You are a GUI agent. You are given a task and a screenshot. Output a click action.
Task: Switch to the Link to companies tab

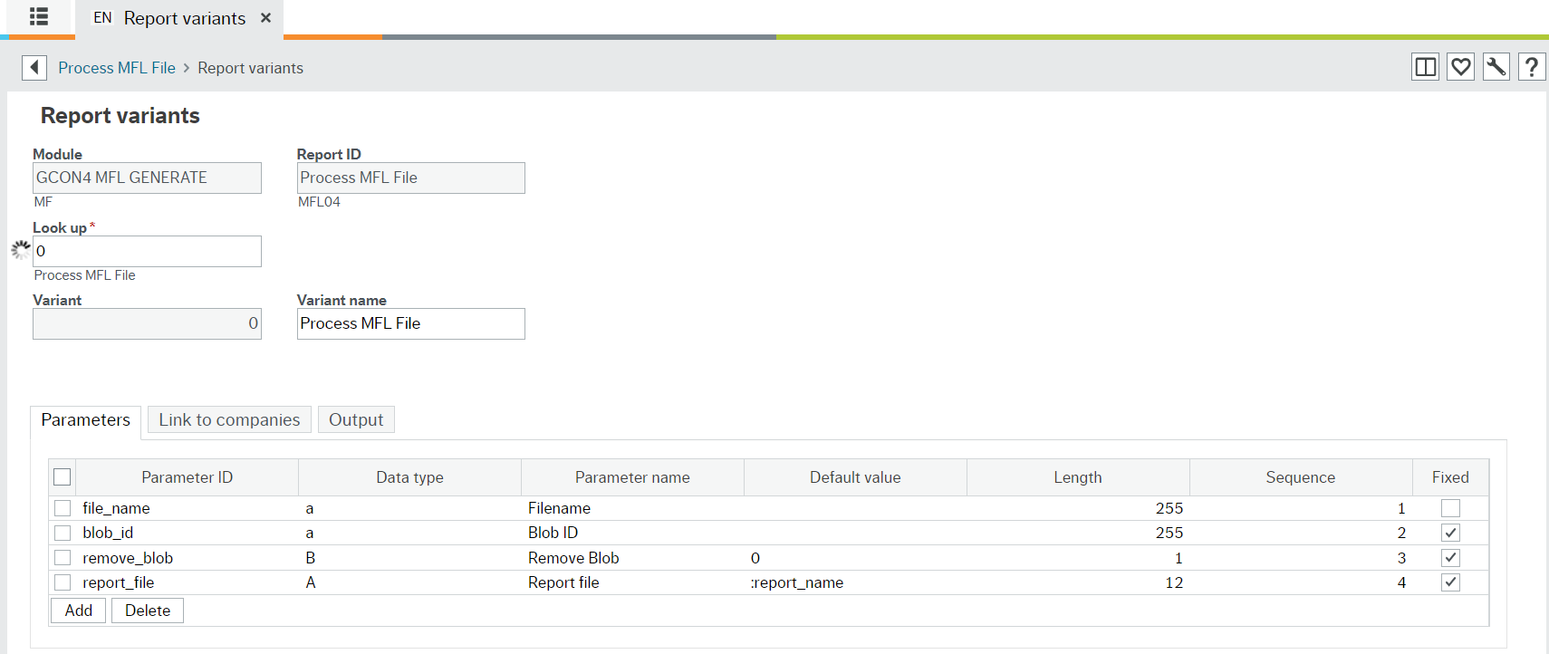pyautogui.click(x=229, y=419)
